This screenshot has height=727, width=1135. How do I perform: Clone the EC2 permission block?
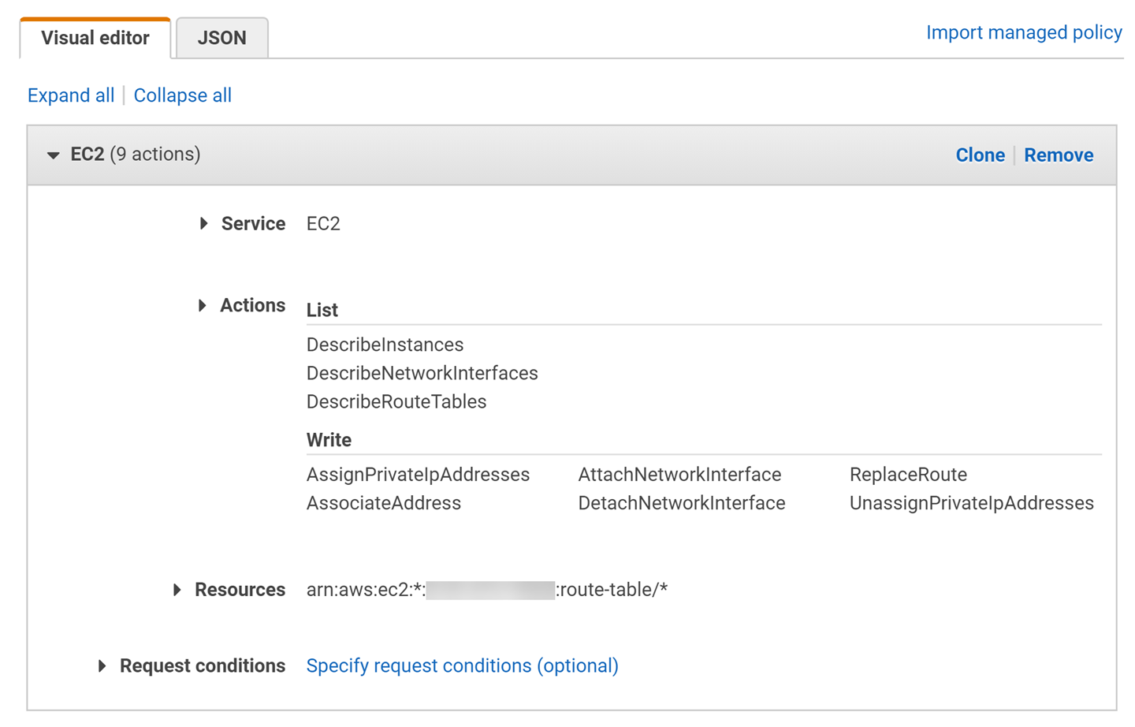[x=980, y=155]
